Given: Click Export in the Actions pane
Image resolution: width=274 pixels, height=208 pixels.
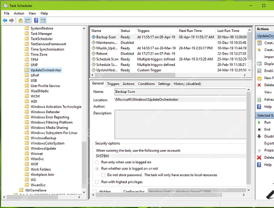Looking at the screenshot, I should (x=269, y=143).
